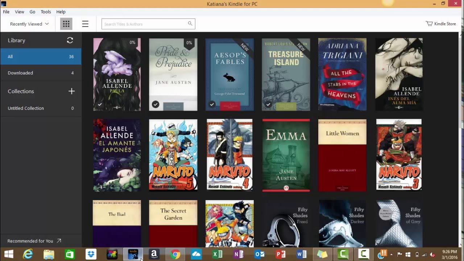Click the 0% progress badge on Paula

133,42
